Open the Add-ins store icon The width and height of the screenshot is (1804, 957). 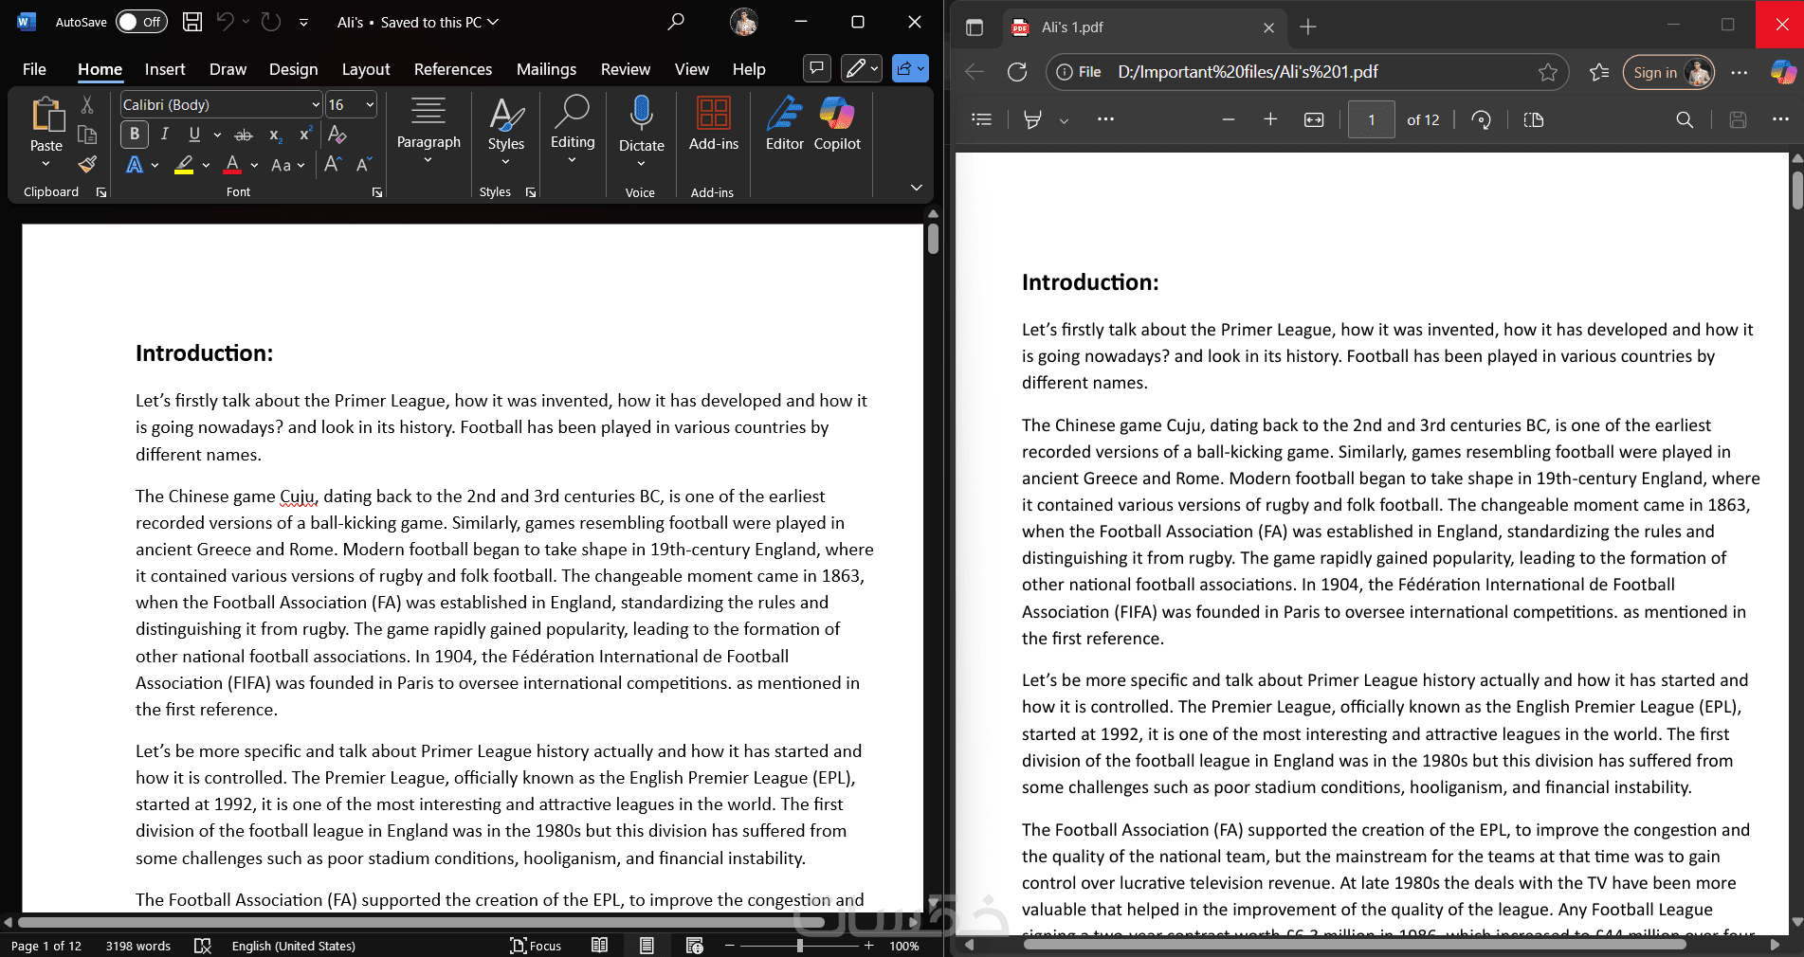tap(713, 124)
